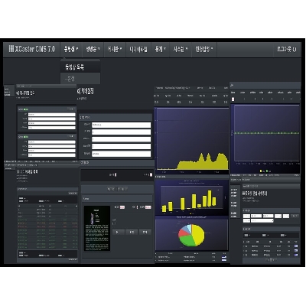The height and width of the screenshot is (306, 306).
Task: Click the chart icon in first row below pie chart
Action: pyautogui.click(x=224, y=257)
